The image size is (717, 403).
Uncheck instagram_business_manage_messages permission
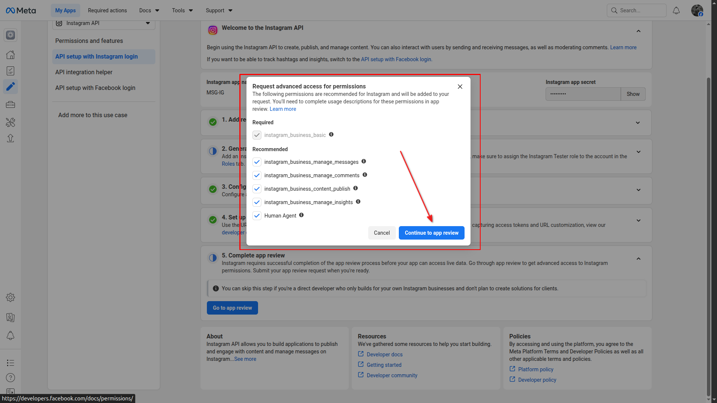click(257, 162)
